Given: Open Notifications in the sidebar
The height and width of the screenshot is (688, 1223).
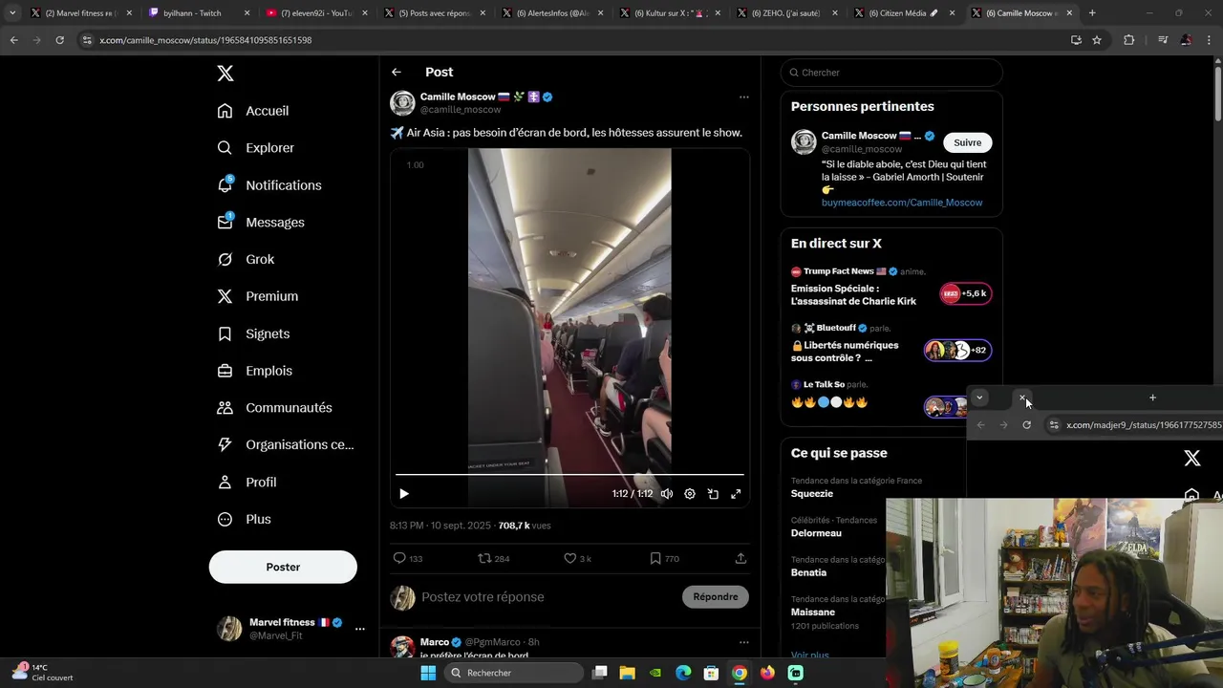Looking at the screenshot, I should coord(269,185).
